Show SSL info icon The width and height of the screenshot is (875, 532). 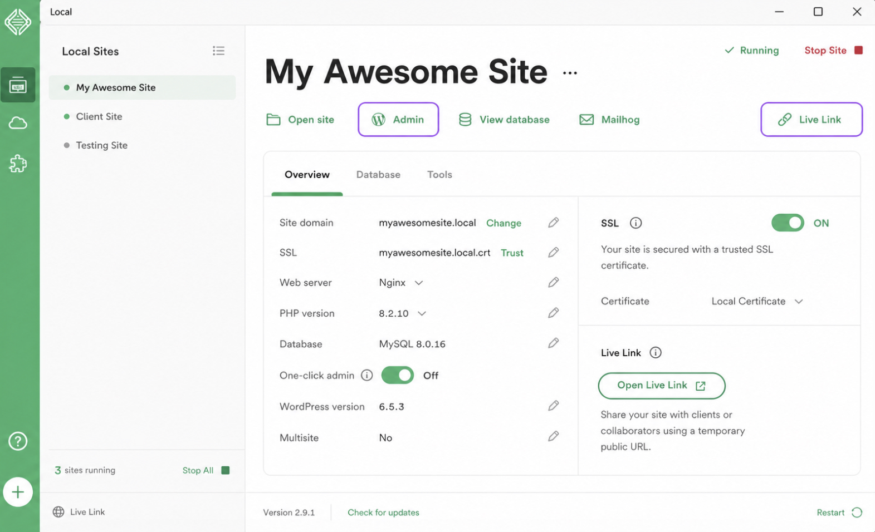(636, 223)
